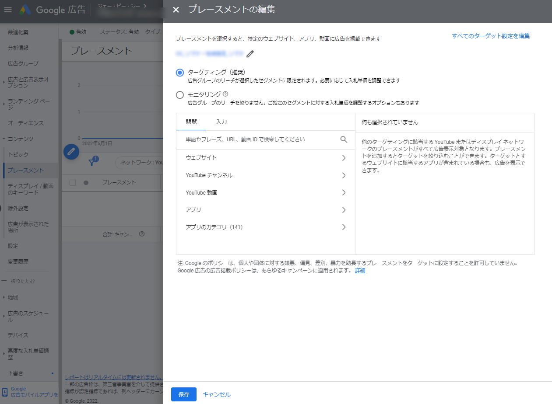Click the Google Ads mobile app icon
The width and height of the screenshot is (552, 404).
[5, 392]
